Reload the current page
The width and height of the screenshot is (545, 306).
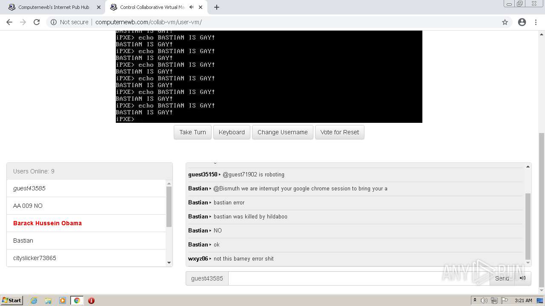pos(37,22)
